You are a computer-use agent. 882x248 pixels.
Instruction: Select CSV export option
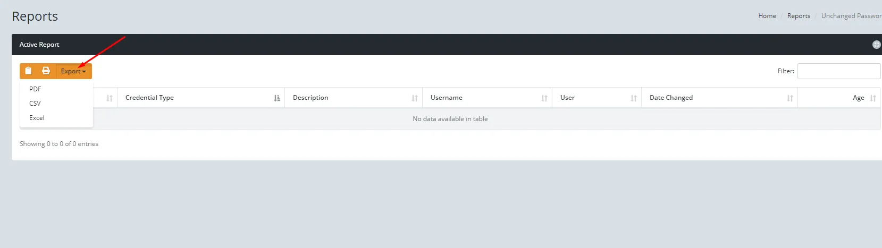click(35, 104)
